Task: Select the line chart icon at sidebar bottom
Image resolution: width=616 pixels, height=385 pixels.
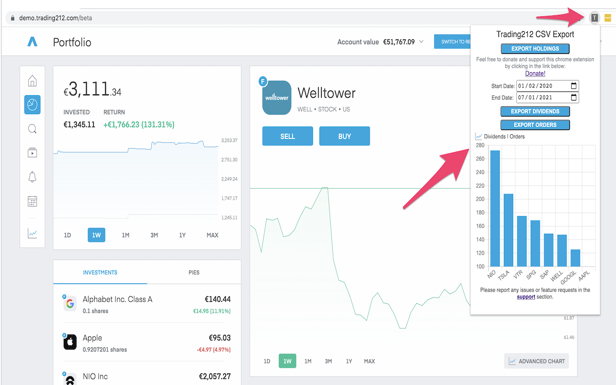Action: point(32,233)
